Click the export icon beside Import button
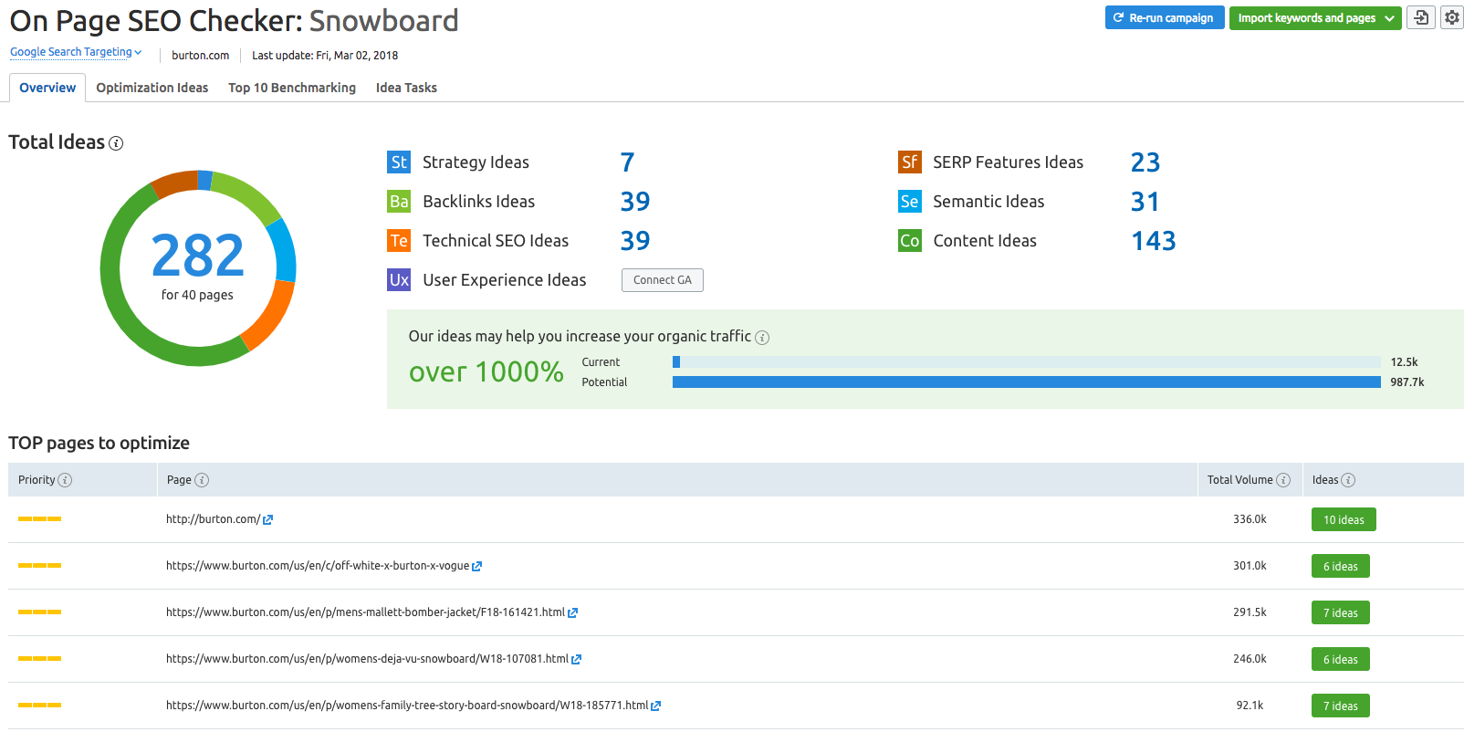This screenshot has width=1464, height=732. click(x=1421, y=17)
